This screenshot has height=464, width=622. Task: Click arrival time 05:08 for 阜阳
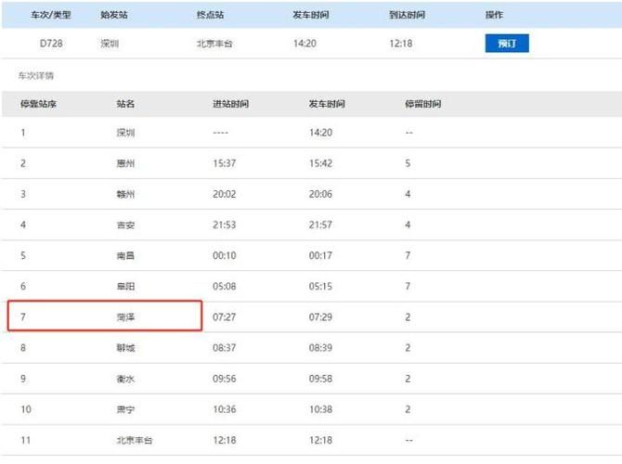coord(224,287)
